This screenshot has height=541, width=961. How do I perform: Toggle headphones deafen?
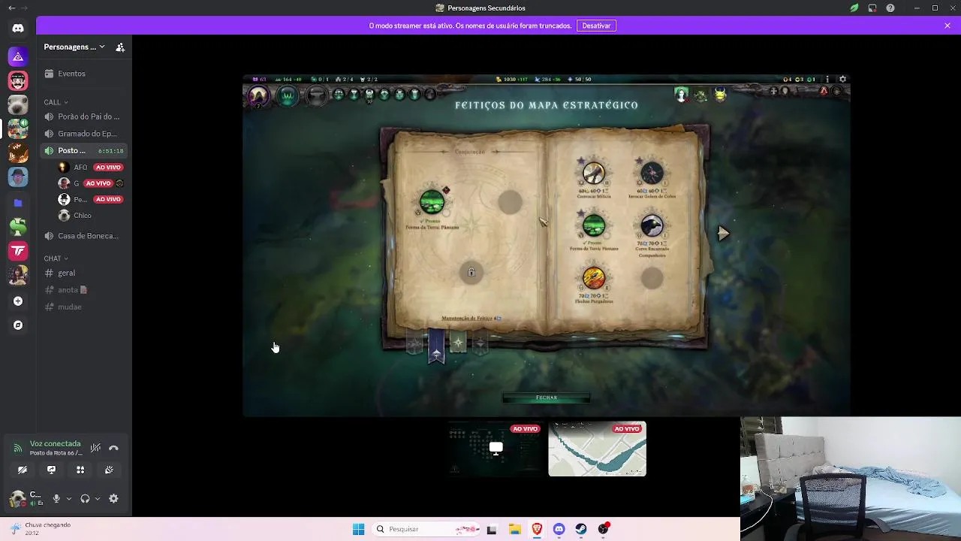[x=85, y=499]
